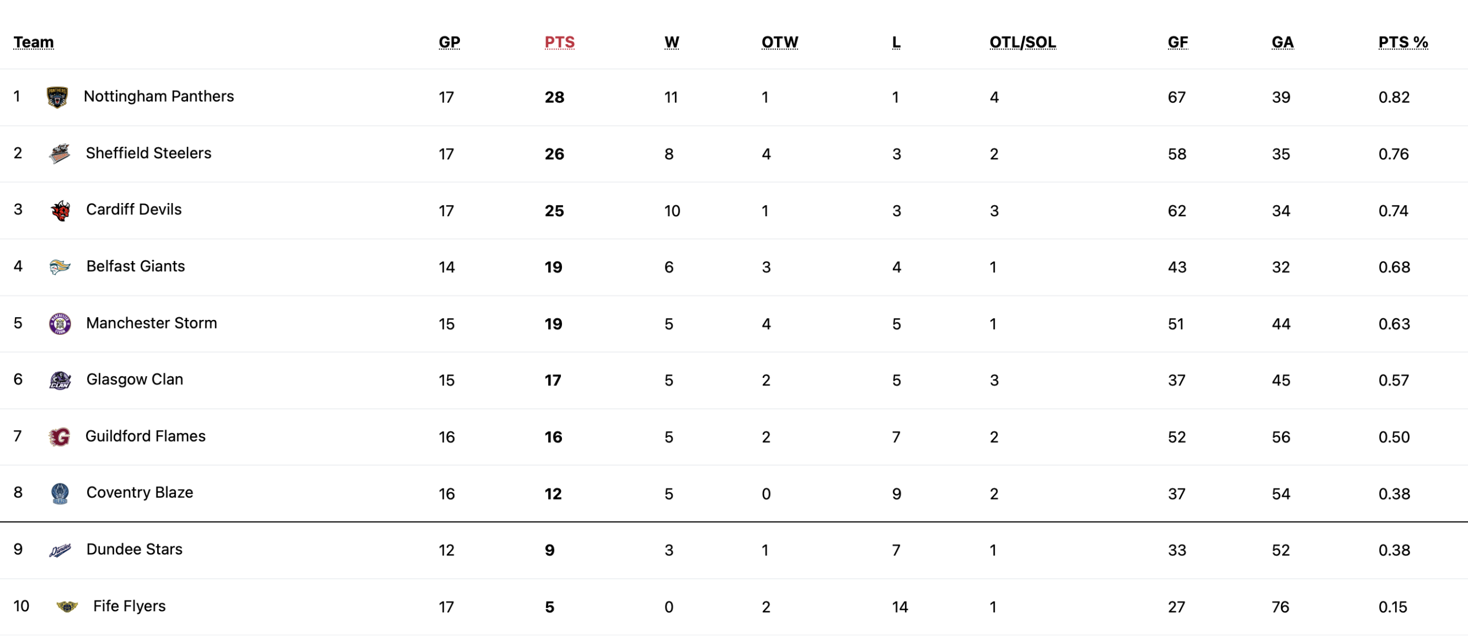Select the Belfast Giants team name
This screenshot has width=1468, height=640.
tap(136, 266)
